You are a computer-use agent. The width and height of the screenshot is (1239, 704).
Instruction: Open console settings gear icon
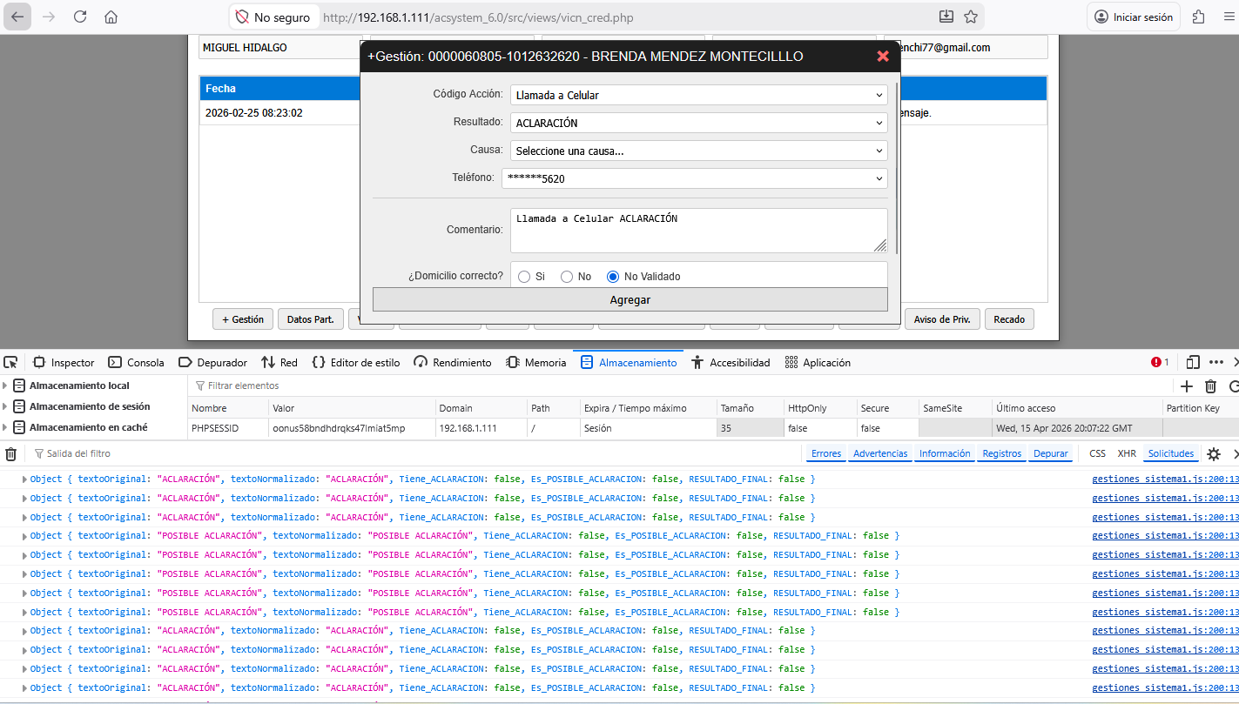tap(1213, 453)
